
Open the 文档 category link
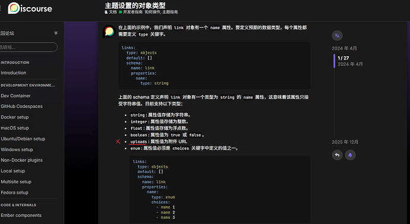(111, 12)
